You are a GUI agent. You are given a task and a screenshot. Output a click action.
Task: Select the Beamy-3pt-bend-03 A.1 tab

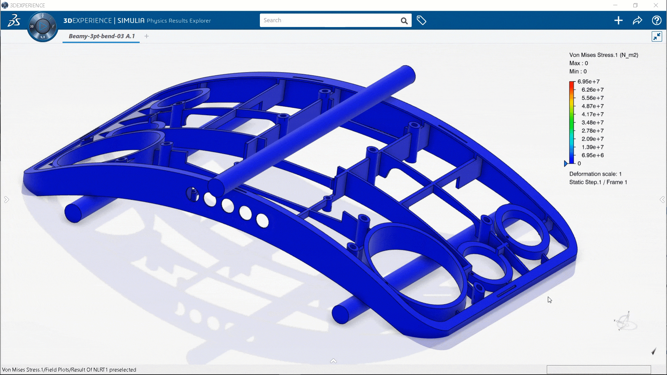tap(101, 36)
